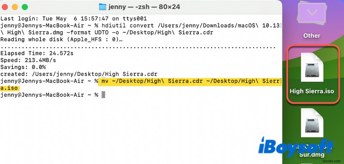Click the window title 'jenny — -zsh — 80×24'
The width and height of the screenshot is (344, 164).
click(144, 7)
